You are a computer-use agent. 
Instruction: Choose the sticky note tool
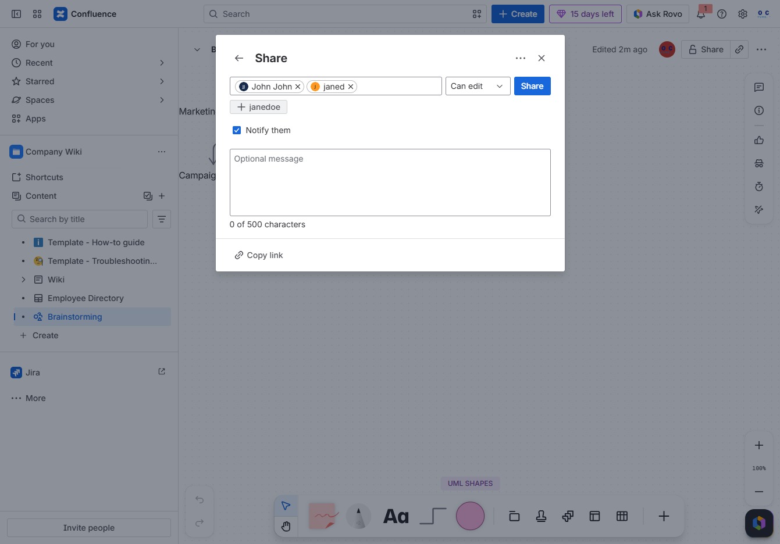pyautogui.click(x=323, y=516)
